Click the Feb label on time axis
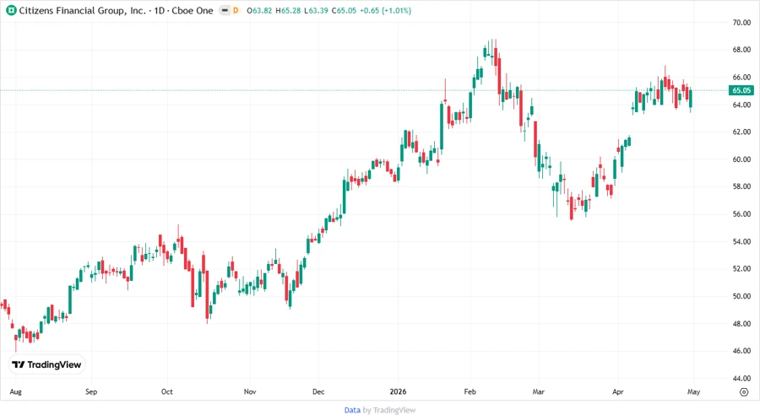 pyautogui.click(x=470, y=392)
